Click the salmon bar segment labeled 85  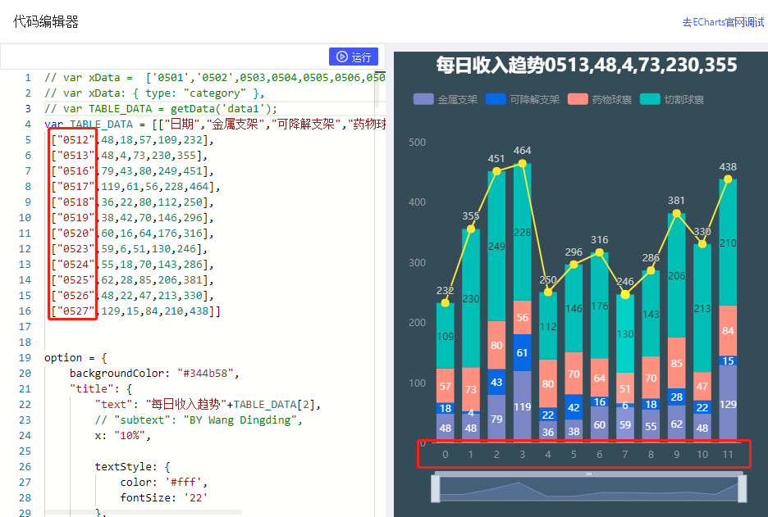(676, 363)
